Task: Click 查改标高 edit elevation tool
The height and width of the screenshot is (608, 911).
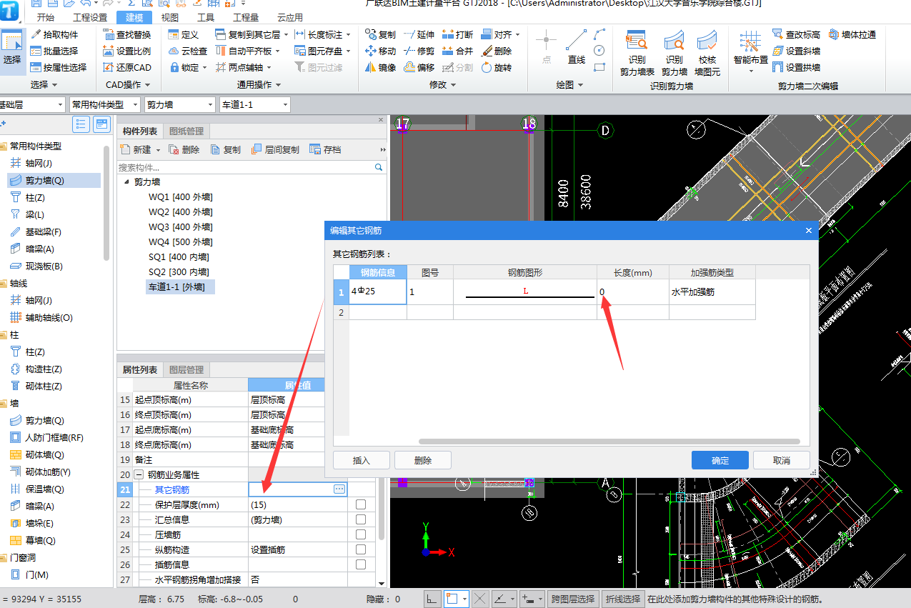Action: (x=797, y=34)
